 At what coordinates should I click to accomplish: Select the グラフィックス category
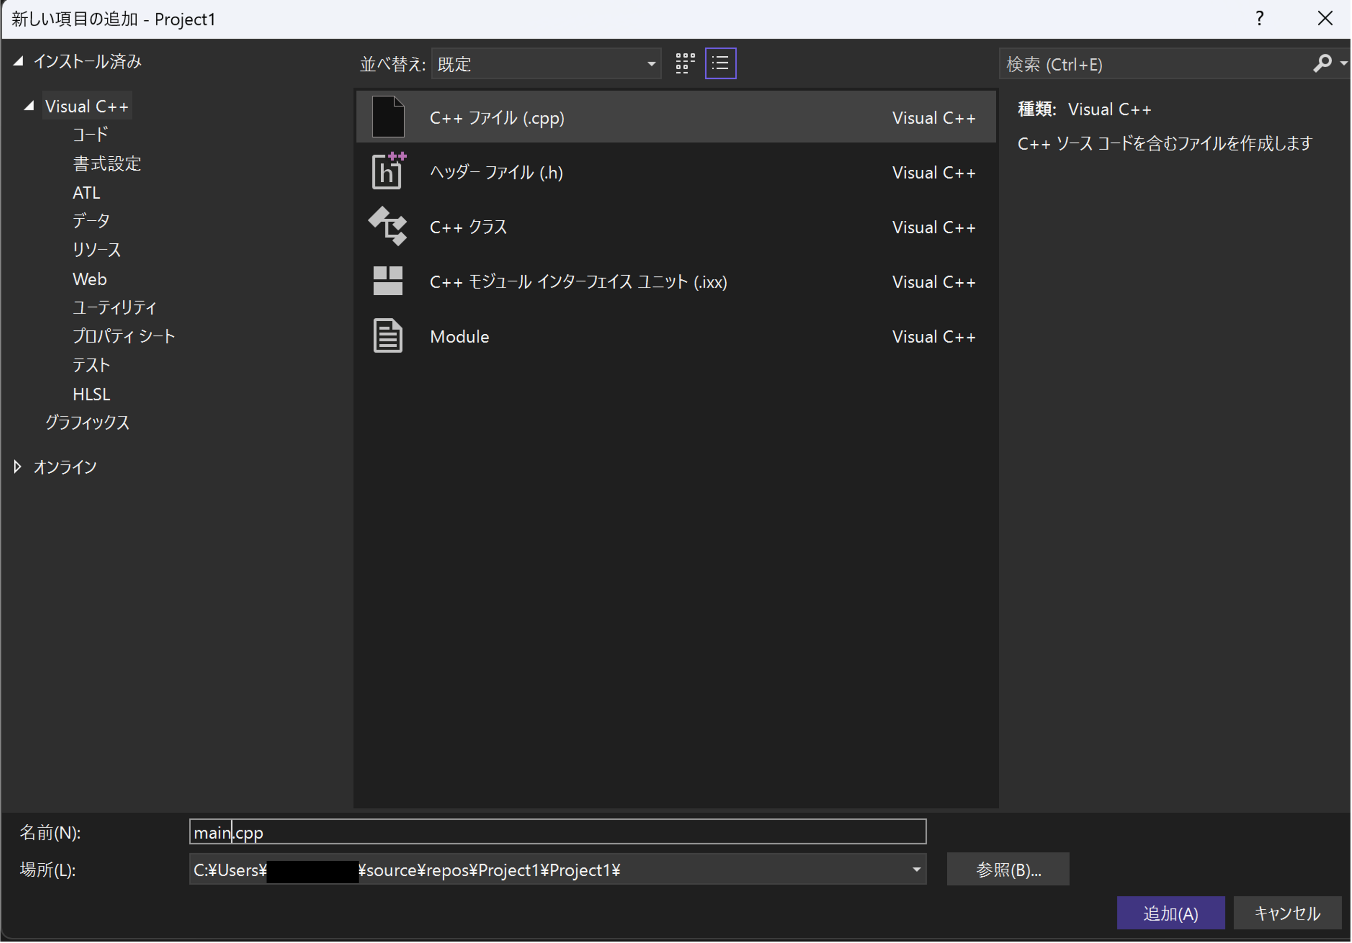pos(87,423)
